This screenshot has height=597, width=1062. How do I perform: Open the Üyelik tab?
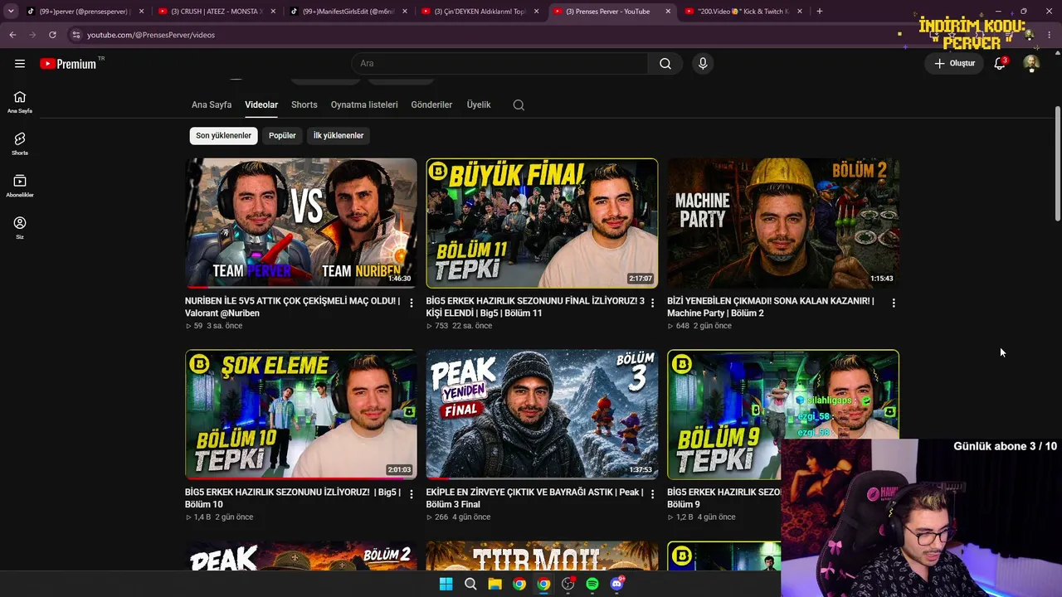(x=479, y=105)
